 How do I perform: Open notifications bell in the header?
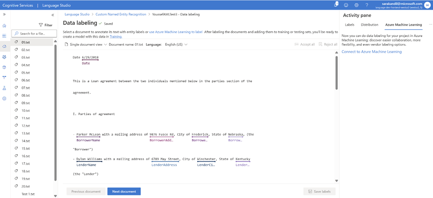point(336,5)
